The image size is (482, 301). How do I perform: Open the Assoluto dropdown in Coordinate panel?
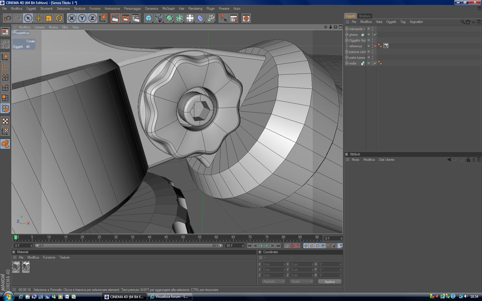pyautogui.click(x=273, y=282)
